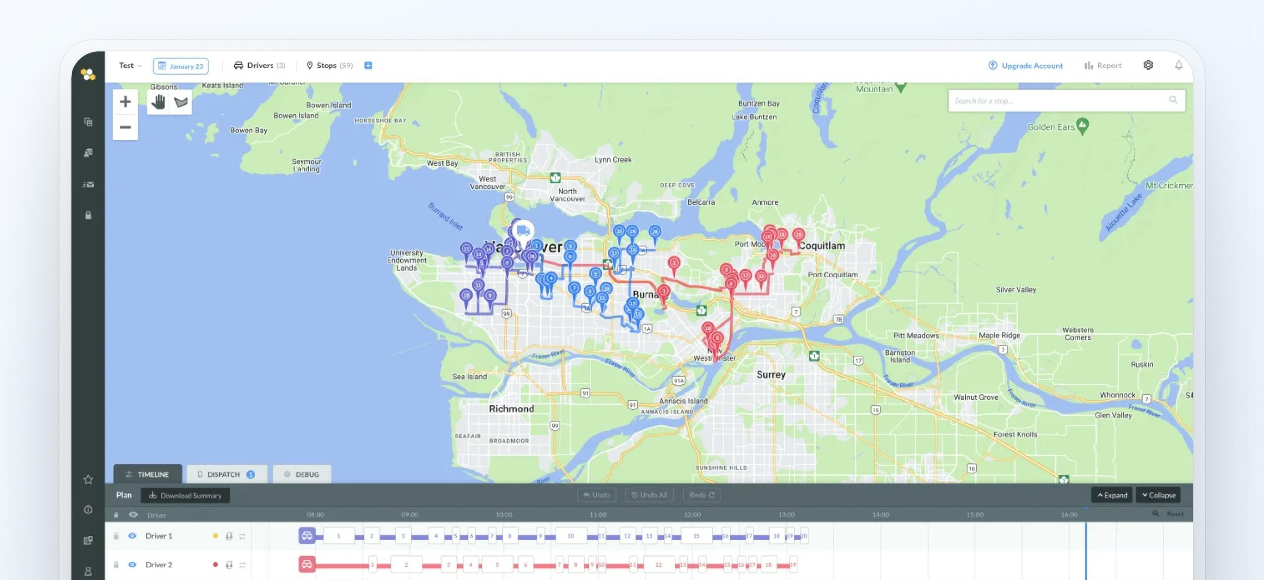Click the Undo All button
This screenshot has height=580, width=1264.
click(649, 495)
